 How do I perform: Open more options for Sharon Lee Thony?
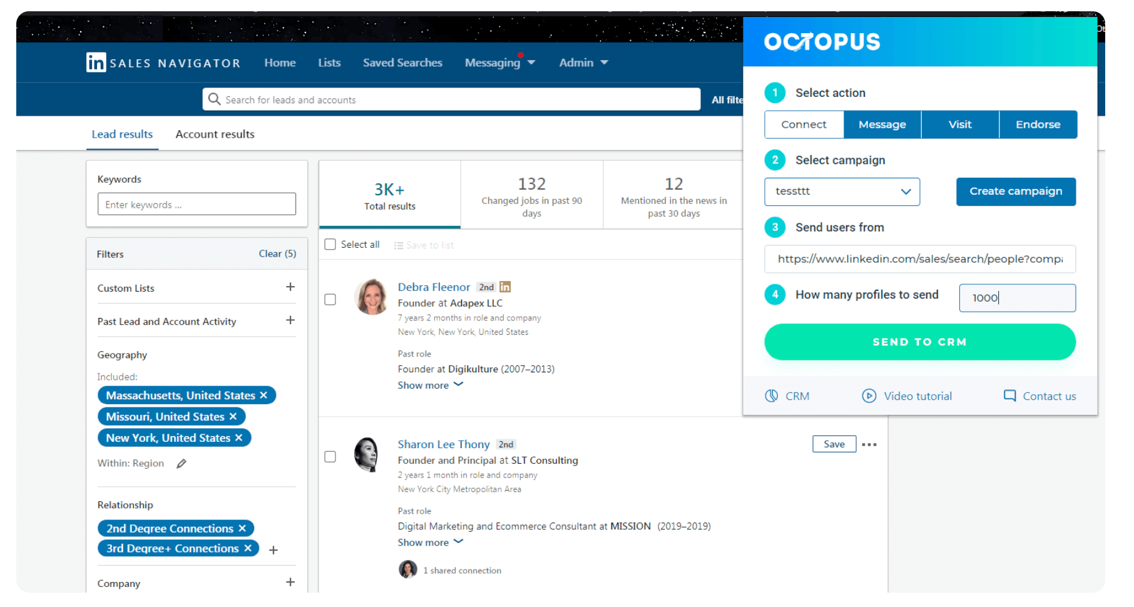(869, 444)
